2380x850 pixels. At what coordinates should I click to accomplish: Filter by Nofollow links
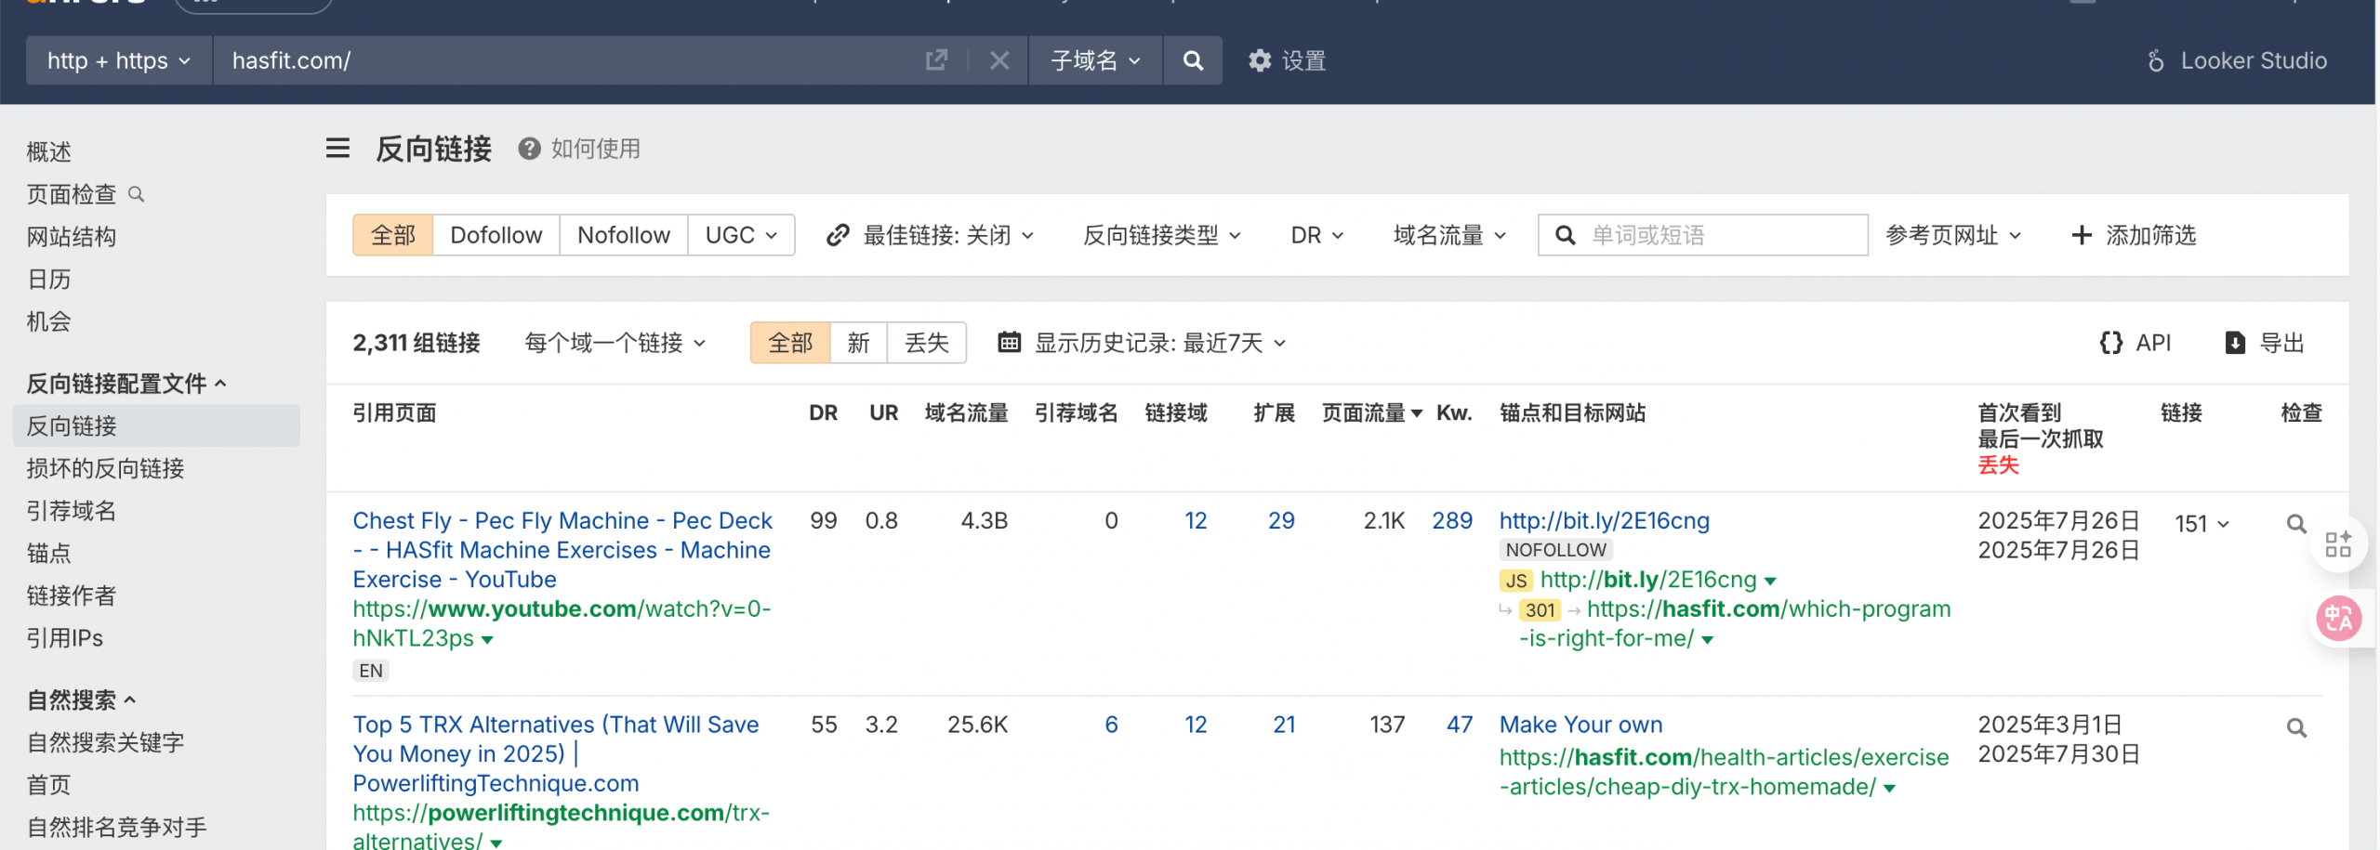tap(624, 235)
